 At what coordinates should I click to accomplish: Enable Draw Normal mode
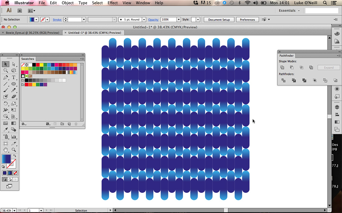tap(4, 180)
